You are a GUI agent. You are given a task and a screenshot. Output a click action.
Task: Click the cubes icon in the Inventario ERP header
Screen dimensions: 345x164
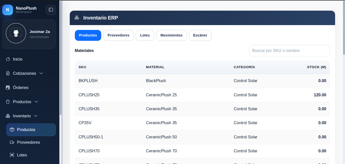pyautogui.click(x=77, y=18)
